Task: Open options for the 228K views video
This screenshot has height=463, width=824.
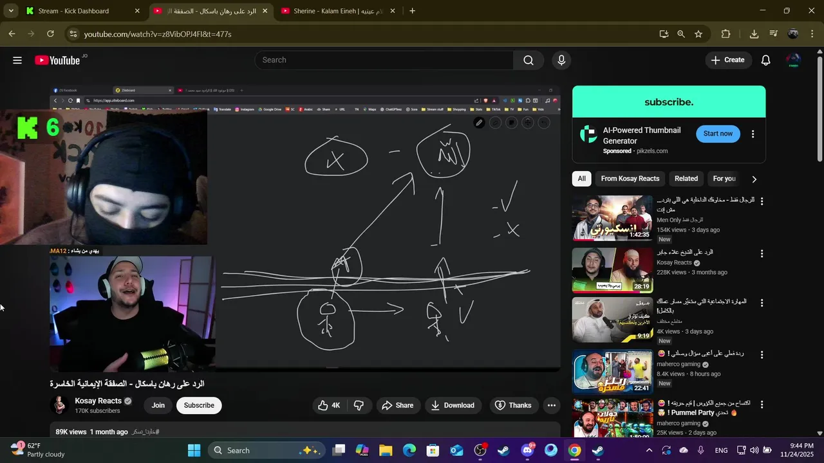Action: pos(762,253)
